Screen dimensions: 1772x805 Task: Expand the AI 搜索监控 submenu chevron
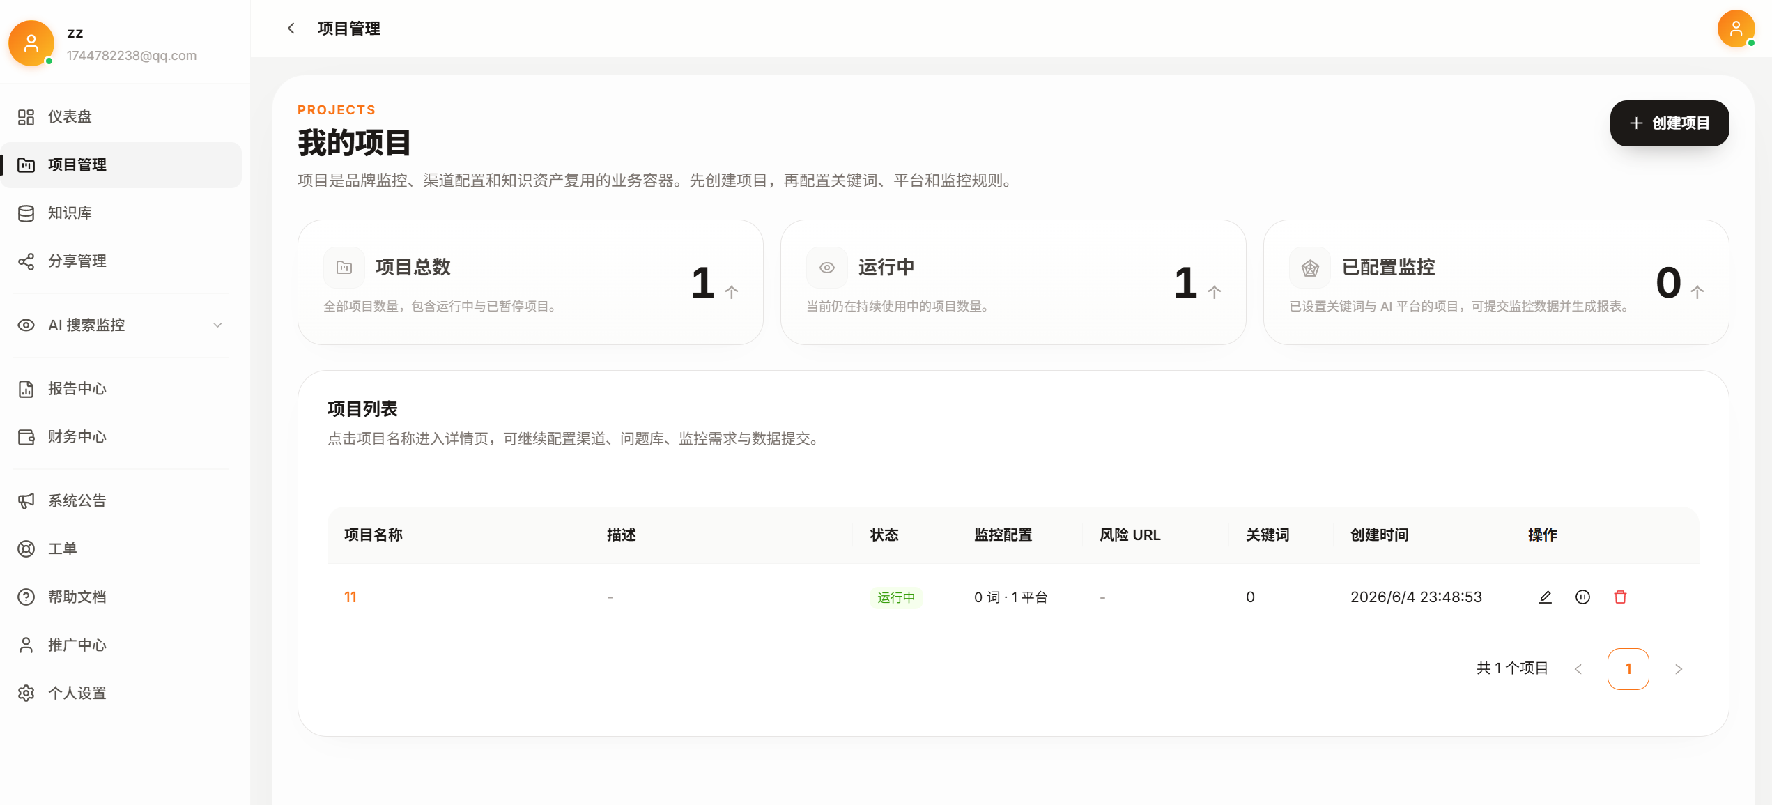(x=217, y=325)
